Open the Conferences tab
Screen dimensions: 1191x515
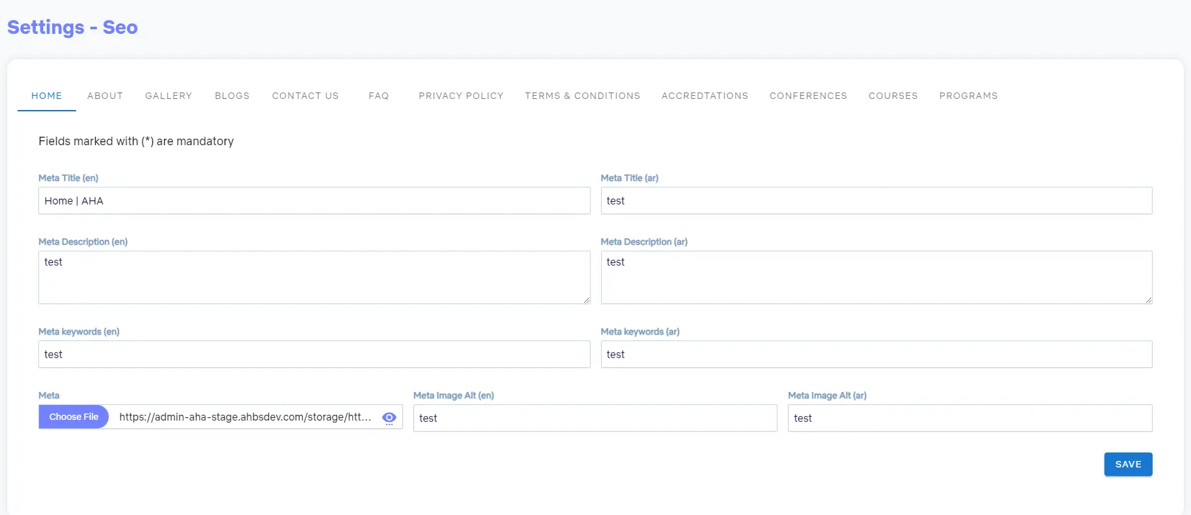[808, 96]
